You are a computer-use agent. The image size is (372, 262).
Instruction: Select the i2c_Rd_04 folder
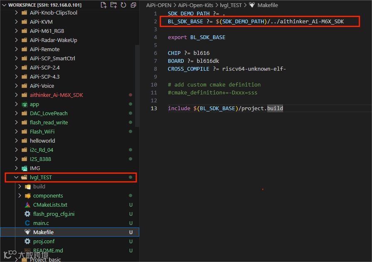click(69, 150)
